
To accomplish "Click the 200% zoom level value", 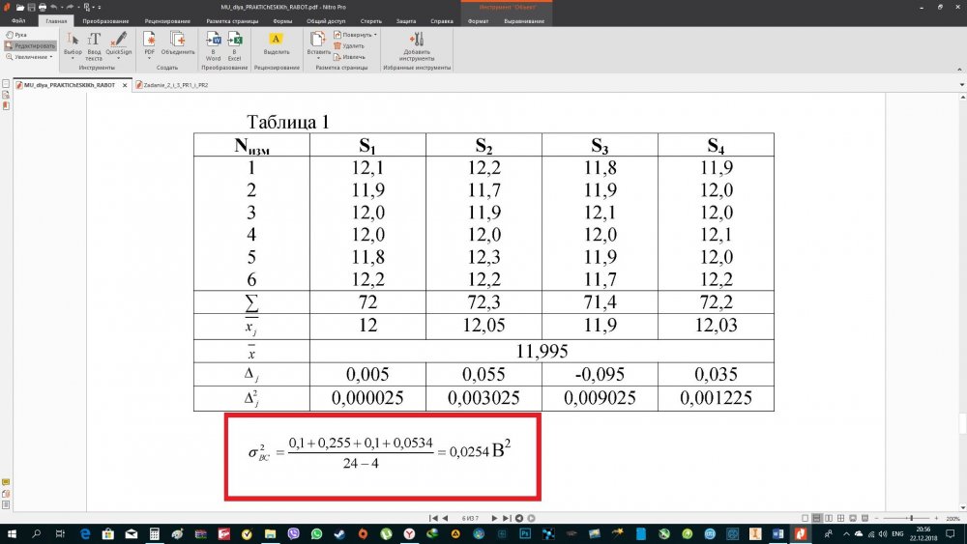I will tap(952, 519).
